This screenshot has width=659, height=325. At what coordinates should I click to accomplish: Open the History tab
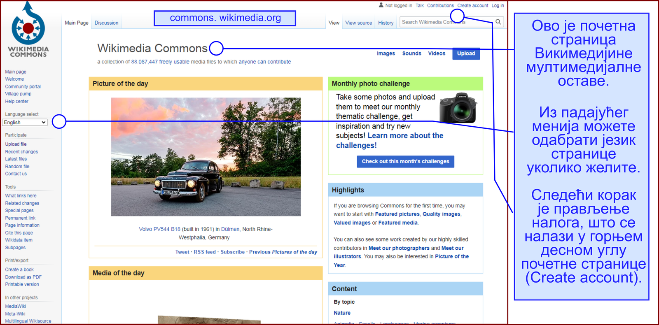point(386,23)
